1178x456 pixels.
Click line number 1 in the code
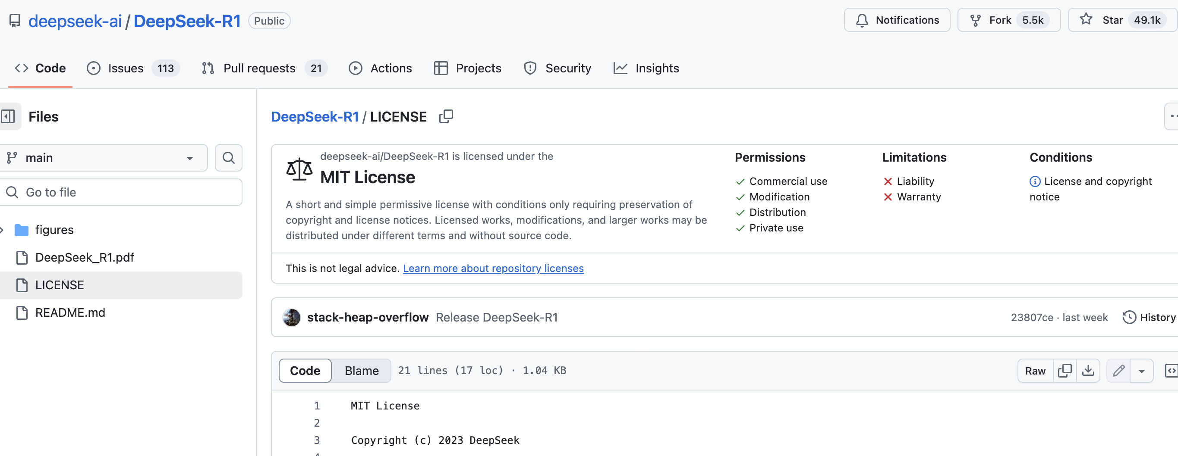316,406
